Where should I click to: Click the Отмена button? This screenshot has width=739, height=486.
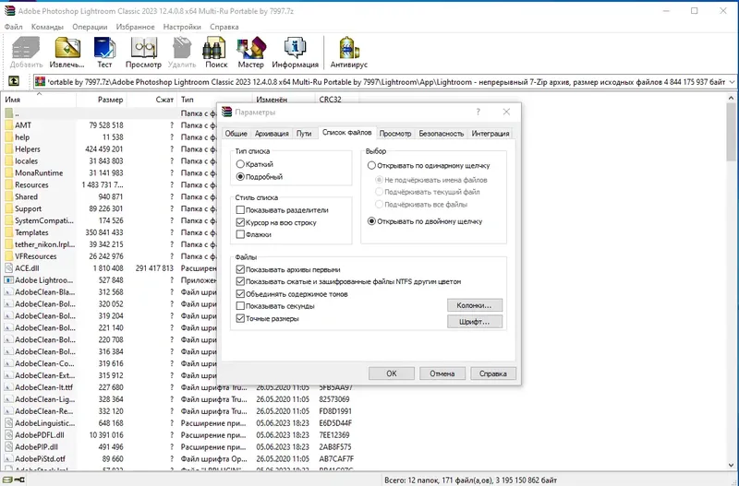click(442, 373)
